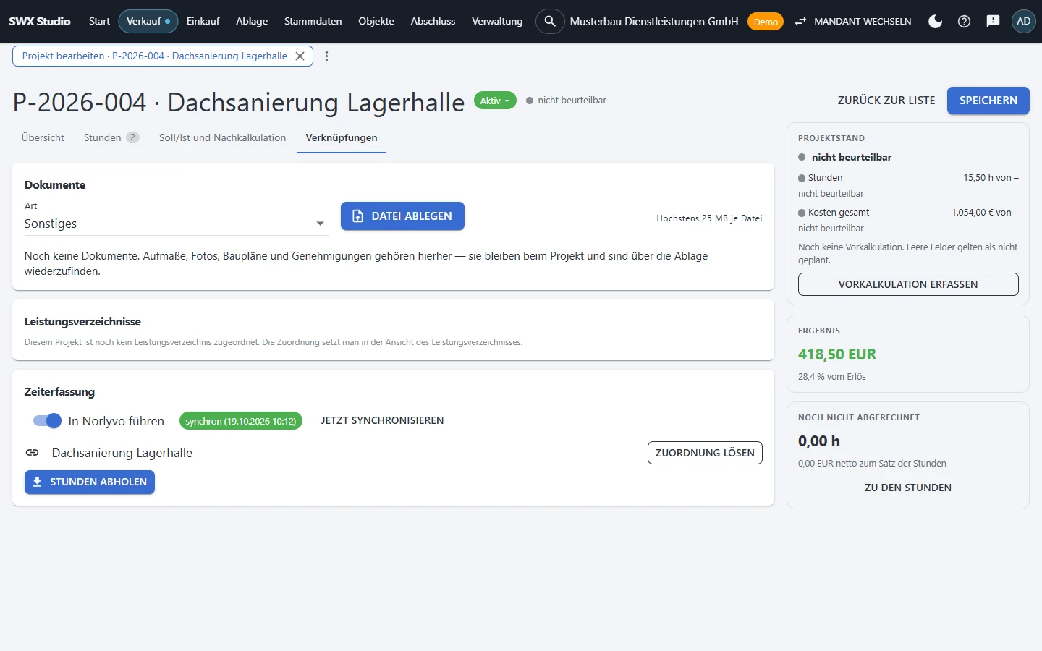Open the Objekte menu
The height and width of the screenshot is (651, 1042).
[x=376, y=21]
